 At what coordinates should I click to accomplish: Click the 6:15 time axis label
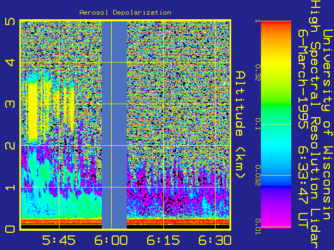pos(163,240)
